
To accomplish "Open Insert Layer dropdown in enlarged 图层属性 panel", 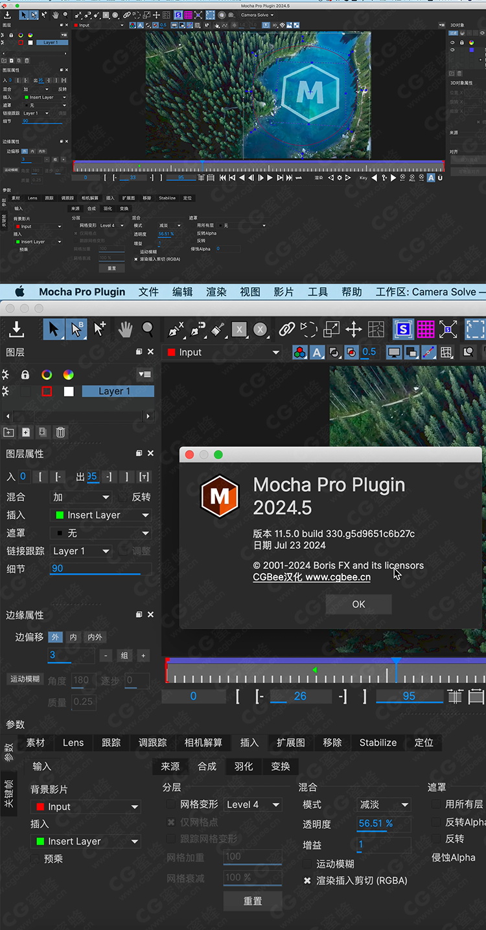I will 101,515.
